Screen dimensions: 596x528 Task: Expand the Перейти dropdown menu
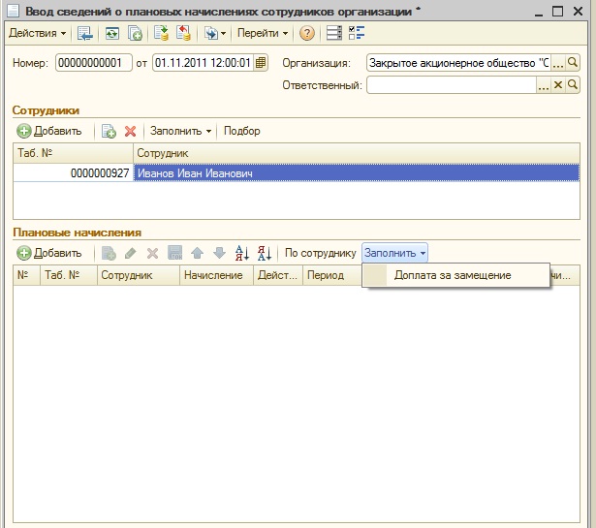(263, 34)
